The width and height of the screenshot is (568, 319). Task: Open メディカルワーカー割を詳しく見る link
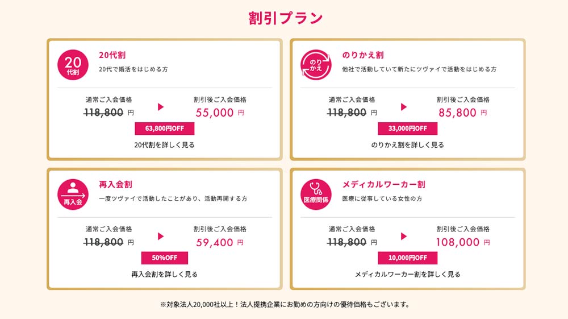point(407,275)
